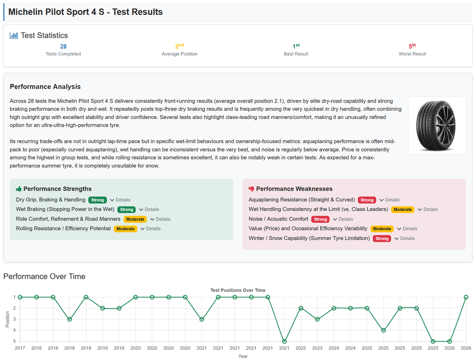Click the 'Dry Grip, Braking & Handling' label
Screen dimensions: 475x361
click(x=51, y=200)
